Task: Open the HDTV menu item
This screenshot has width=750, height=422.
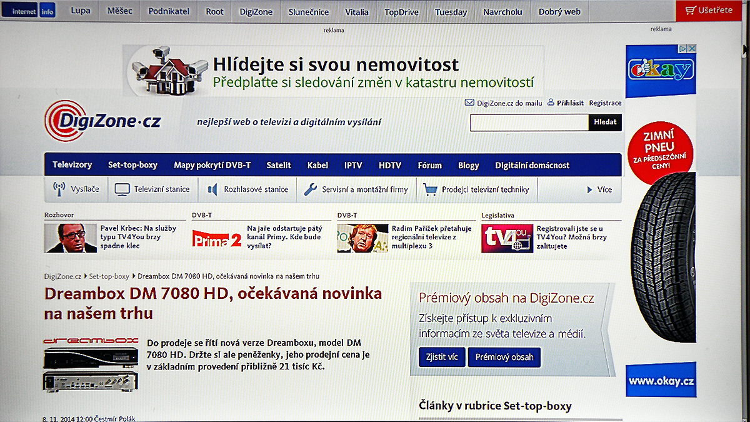Action: [390, 165]
